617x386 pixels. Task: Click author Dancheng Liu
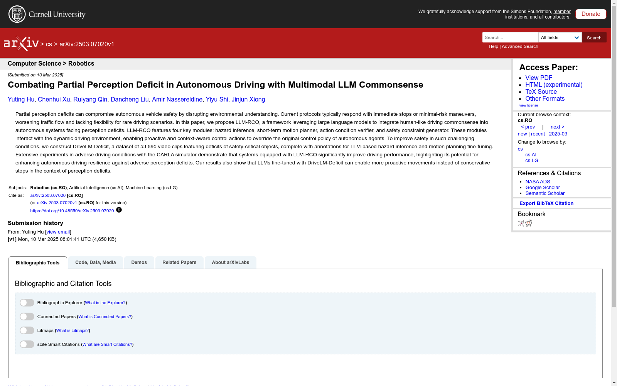[130, 100]
